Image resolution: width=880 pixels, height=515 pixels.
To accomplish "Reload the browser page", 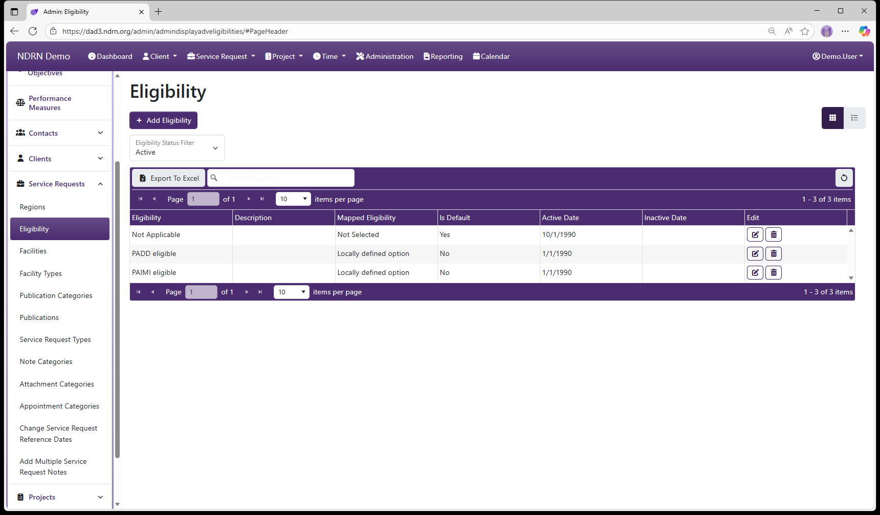I will pyautogui.click(x=33, y=31).
